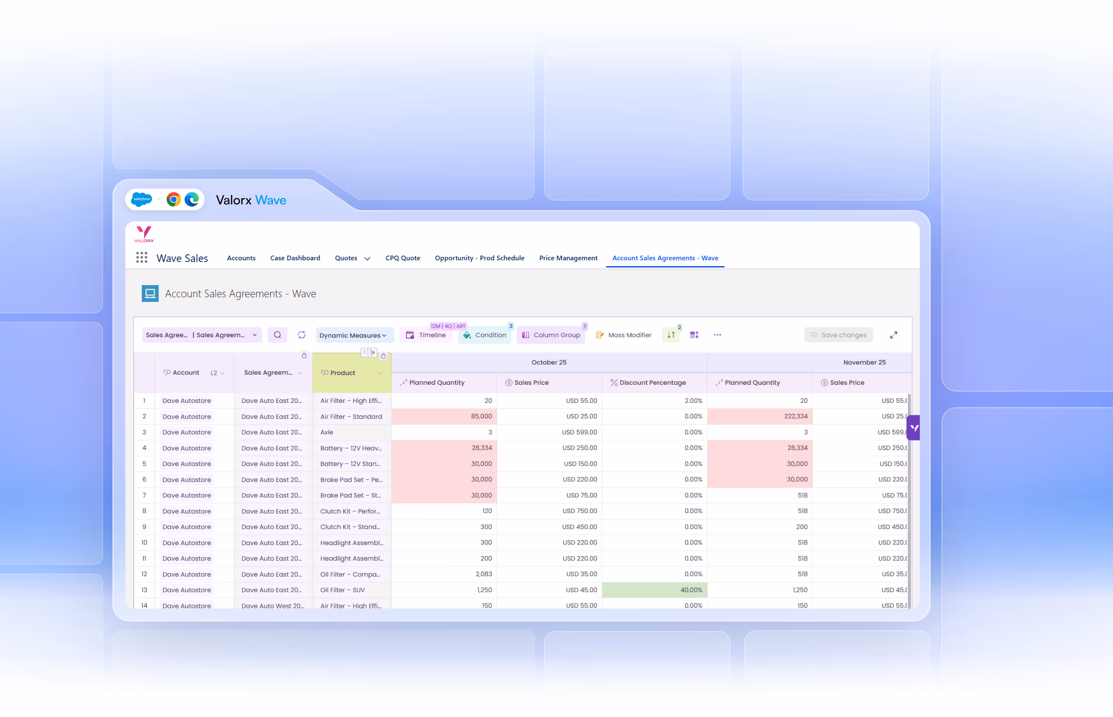Open the Mass Modifier tool
This screenshot has height=717, width=1113.
(624, 335)
